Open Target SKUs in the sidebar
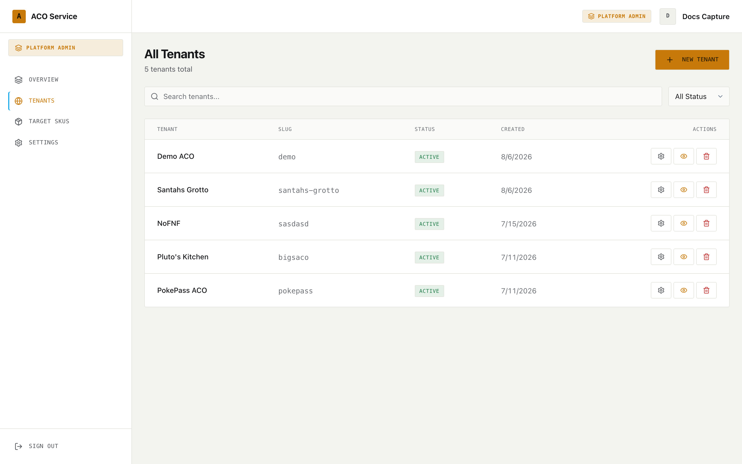The image size is (742, 464). [x=66, y=121]
